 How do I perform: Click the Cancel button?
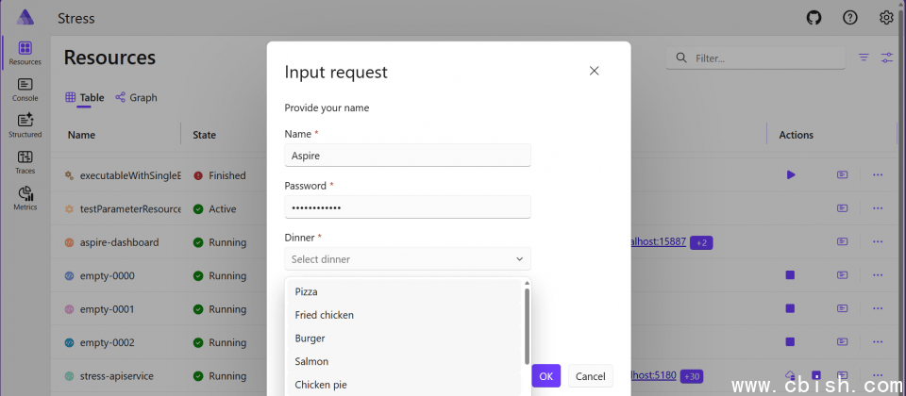(x=590, y=376)
